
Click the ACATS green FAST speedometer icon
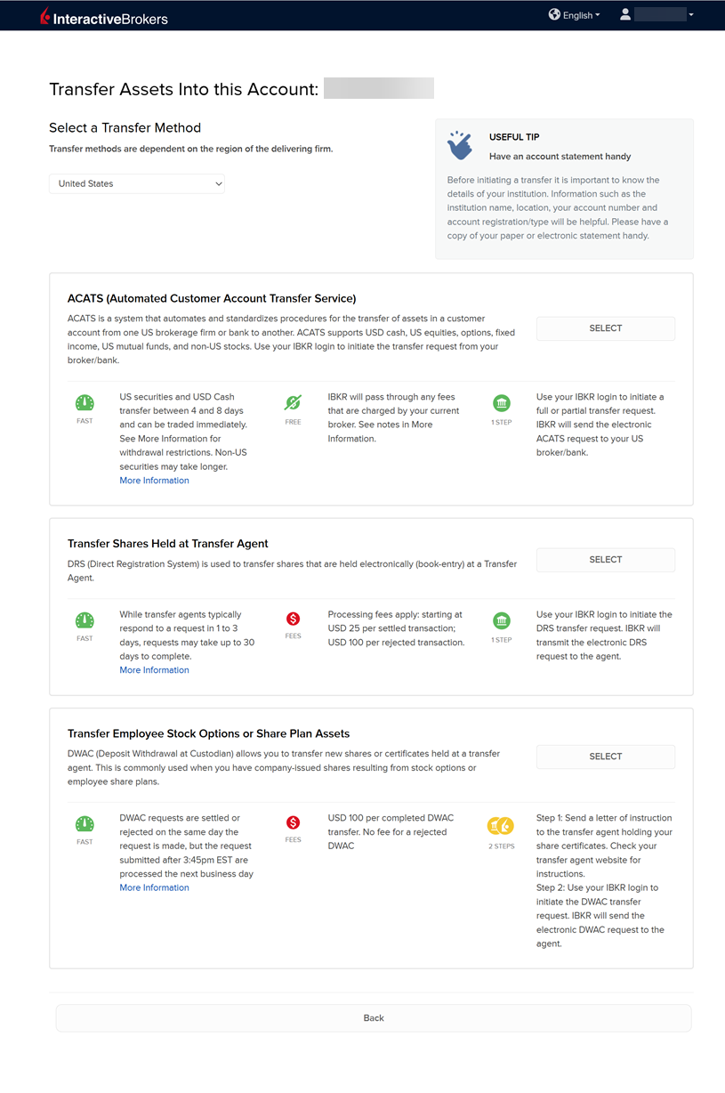click(x=85, y=403)
